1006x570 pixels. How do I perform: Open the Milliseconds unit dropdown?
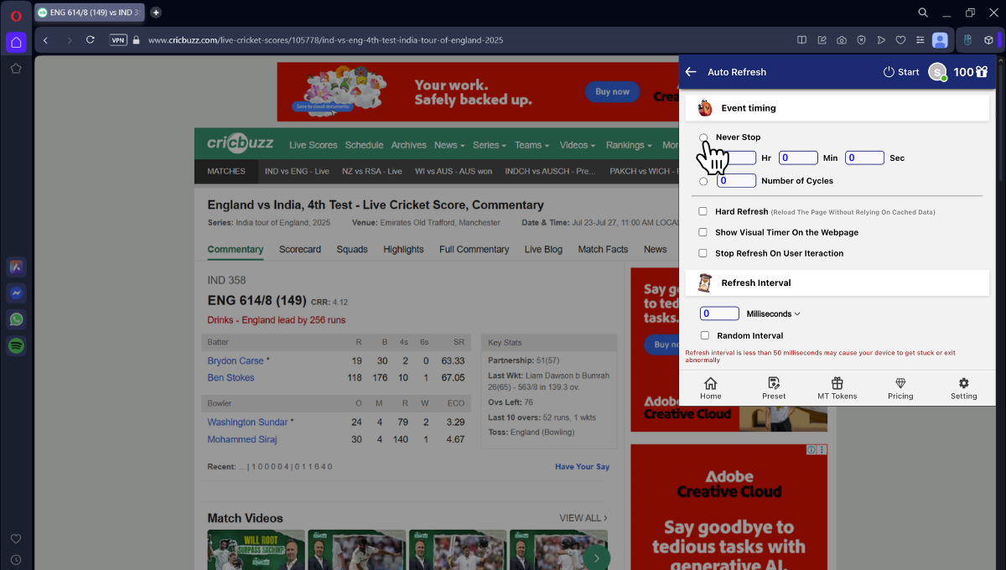(773, 313)
